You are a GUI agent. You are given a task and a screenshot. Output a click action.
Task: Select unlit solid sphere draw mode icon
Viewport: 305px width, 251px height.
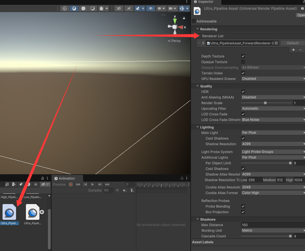pyautogui.click(x=83, y=8)
